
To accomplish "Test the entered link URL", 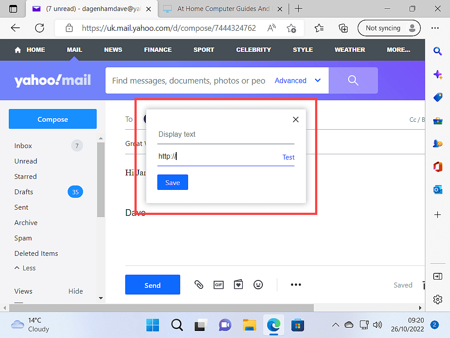I will point(288,157).
